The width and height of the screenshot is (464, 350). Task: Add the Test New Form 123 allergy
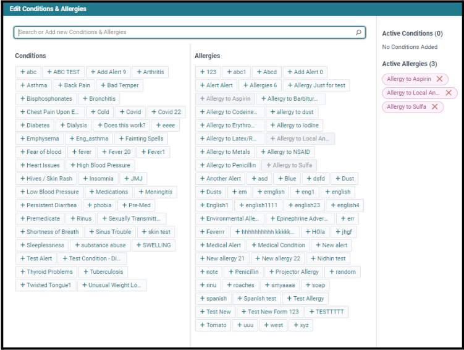pyautogui.click(x=270, y=312)
